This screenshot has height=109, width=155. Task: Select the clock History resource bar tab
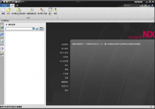point(2,48)
